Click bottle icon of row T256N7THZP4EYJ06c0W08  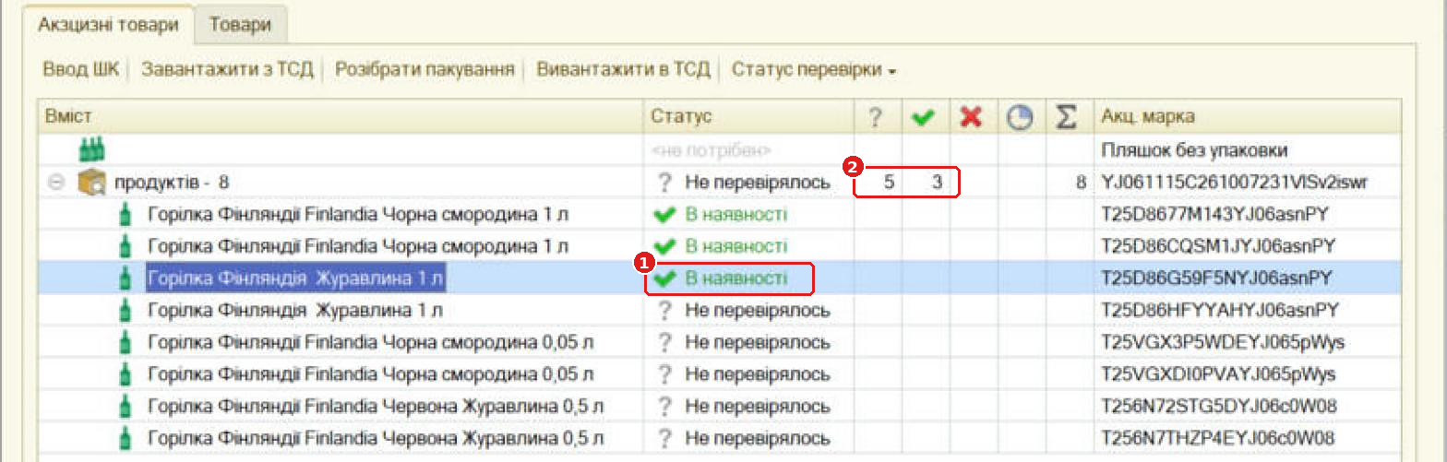(127, 438)
